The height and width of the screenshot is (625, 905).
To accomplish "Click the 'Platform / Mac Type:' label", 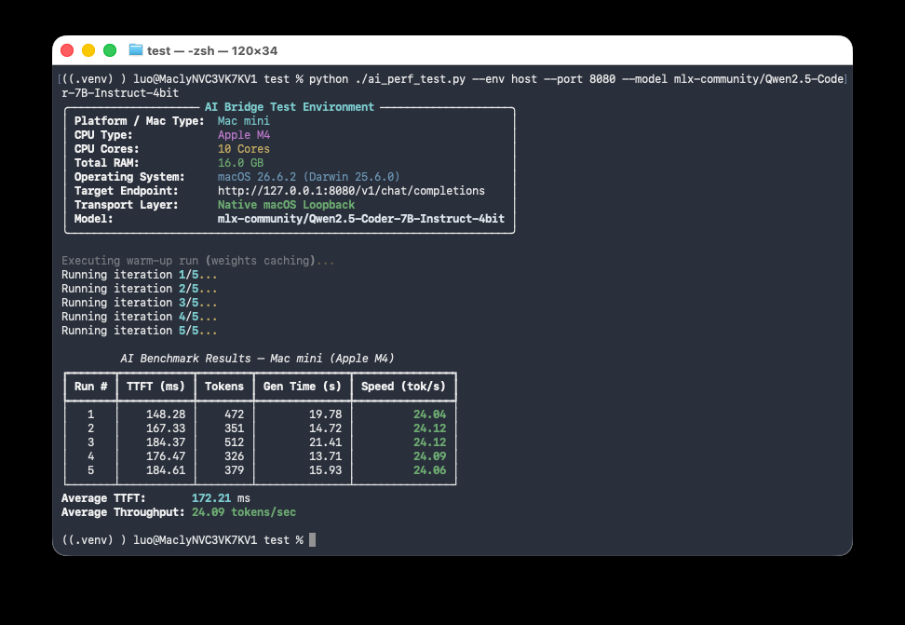I will (139, 121).
